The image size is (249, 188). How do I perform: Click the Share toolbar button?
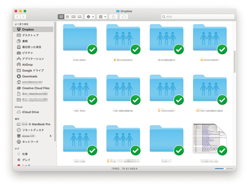point(113,17)
